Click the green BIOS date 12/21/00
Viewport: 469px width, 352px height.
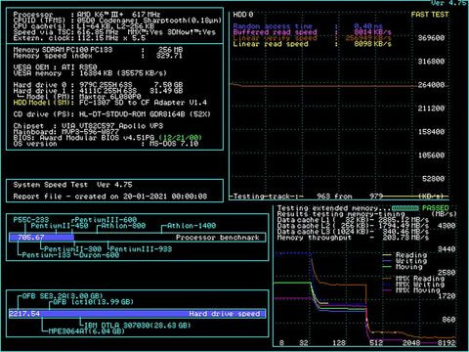(x=181, y=138)
